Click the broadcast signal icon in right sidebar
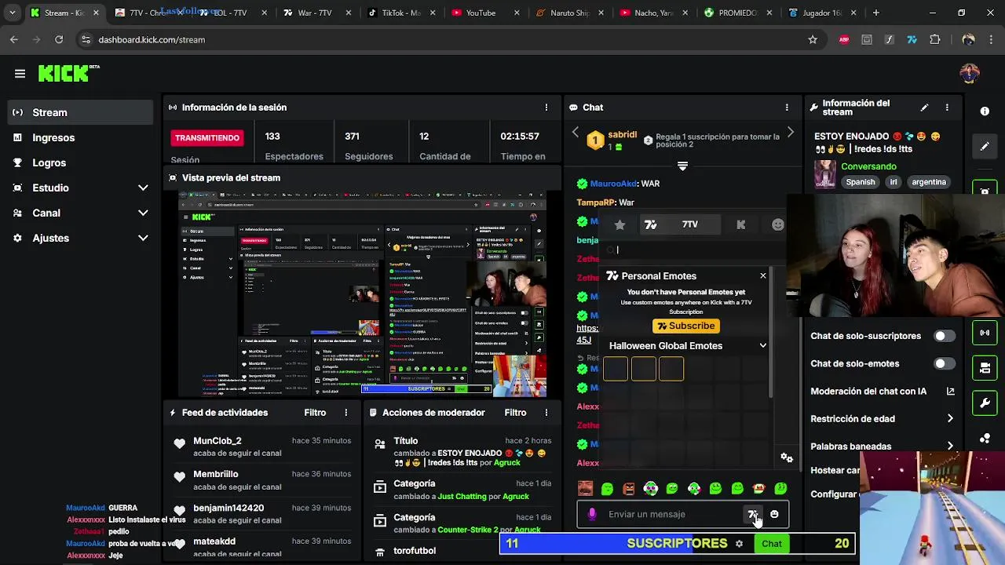The width and height of the screenshot is (1005, 565). 985,333
